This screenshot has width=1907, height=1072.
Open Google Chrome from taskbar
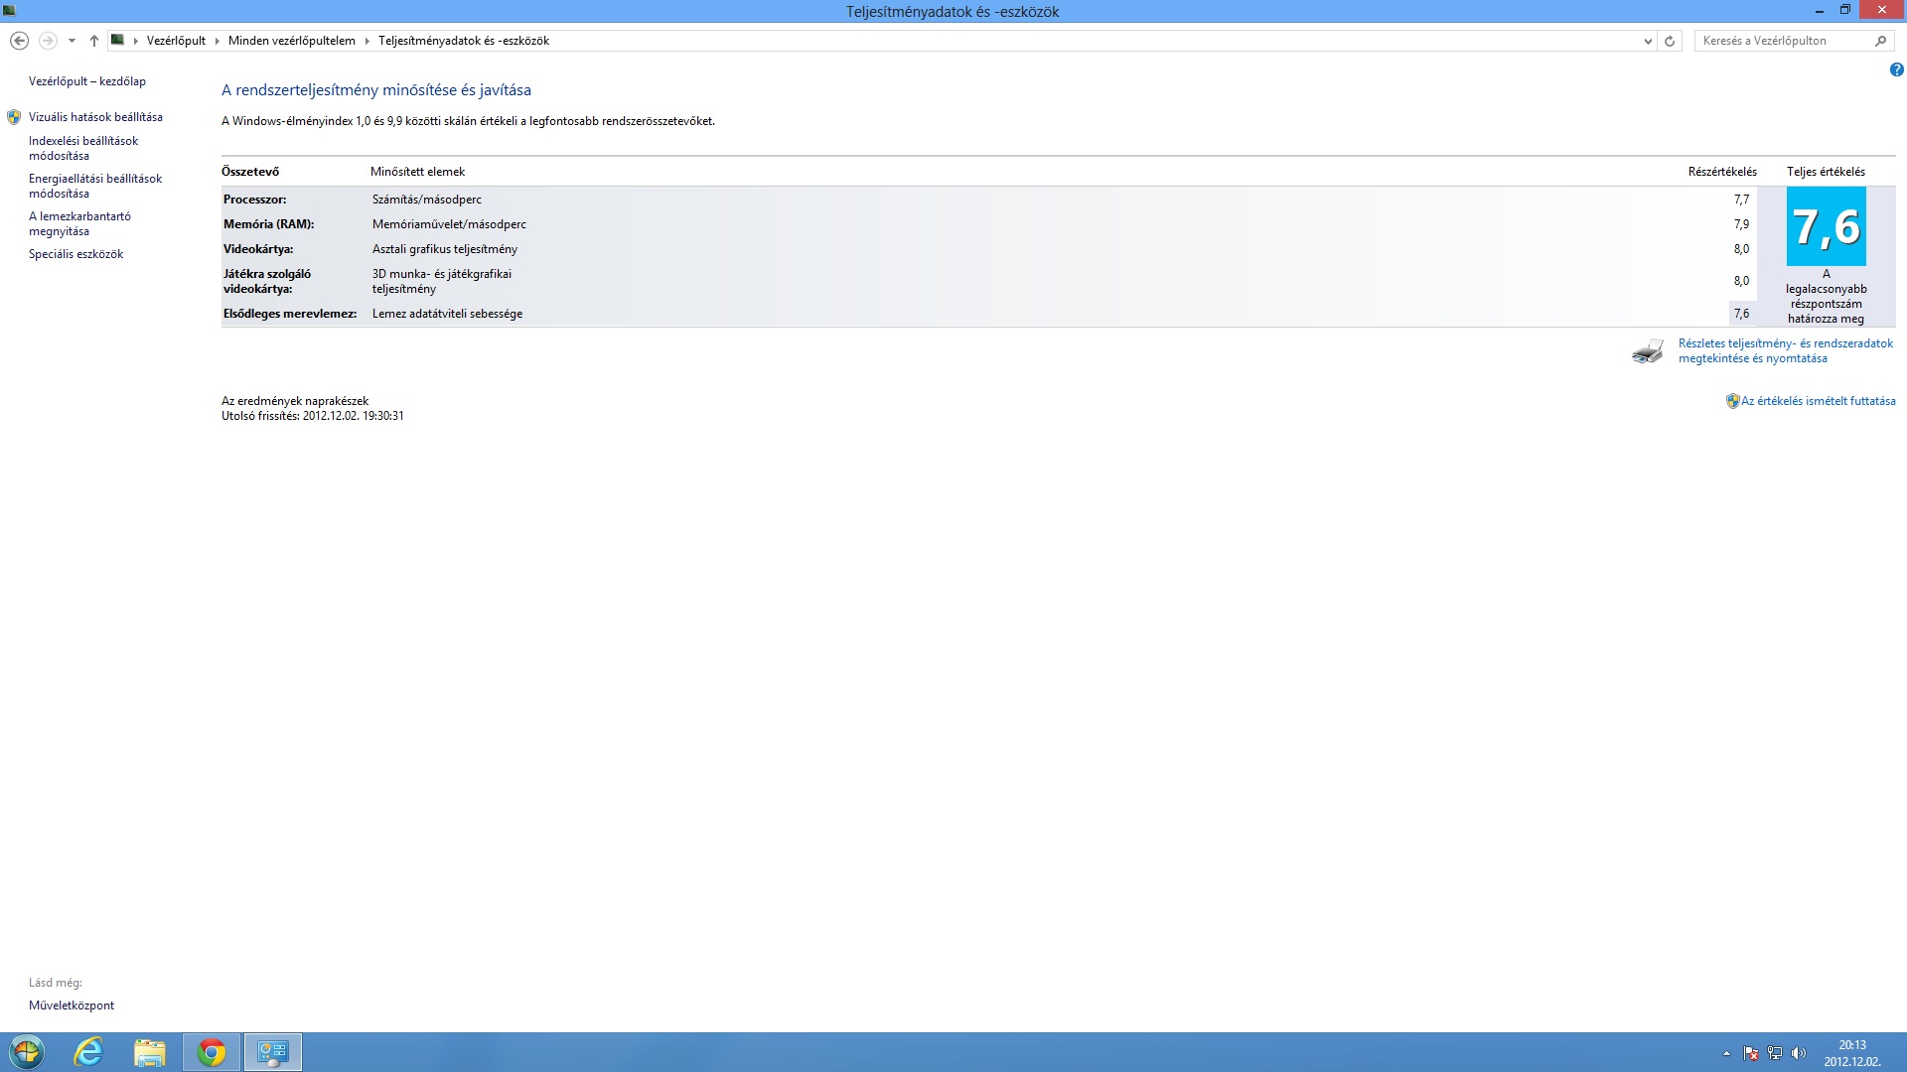point(212,1052)
